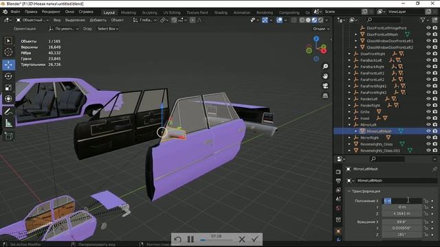Toggle X-ray display in viewport header
This screenshot has height=247, width=440.
(x=294, y=20)
